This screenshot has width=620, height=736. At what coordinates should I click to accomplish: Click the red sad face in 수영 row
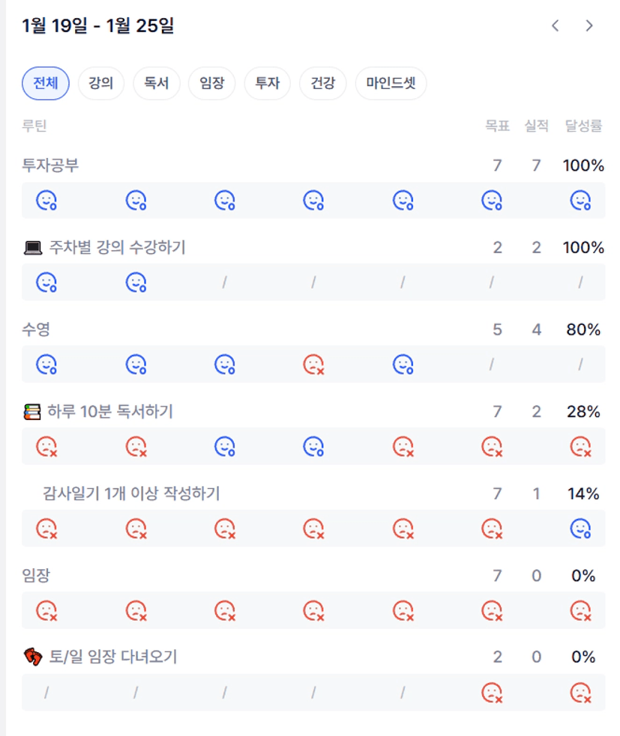pos(313,365)
